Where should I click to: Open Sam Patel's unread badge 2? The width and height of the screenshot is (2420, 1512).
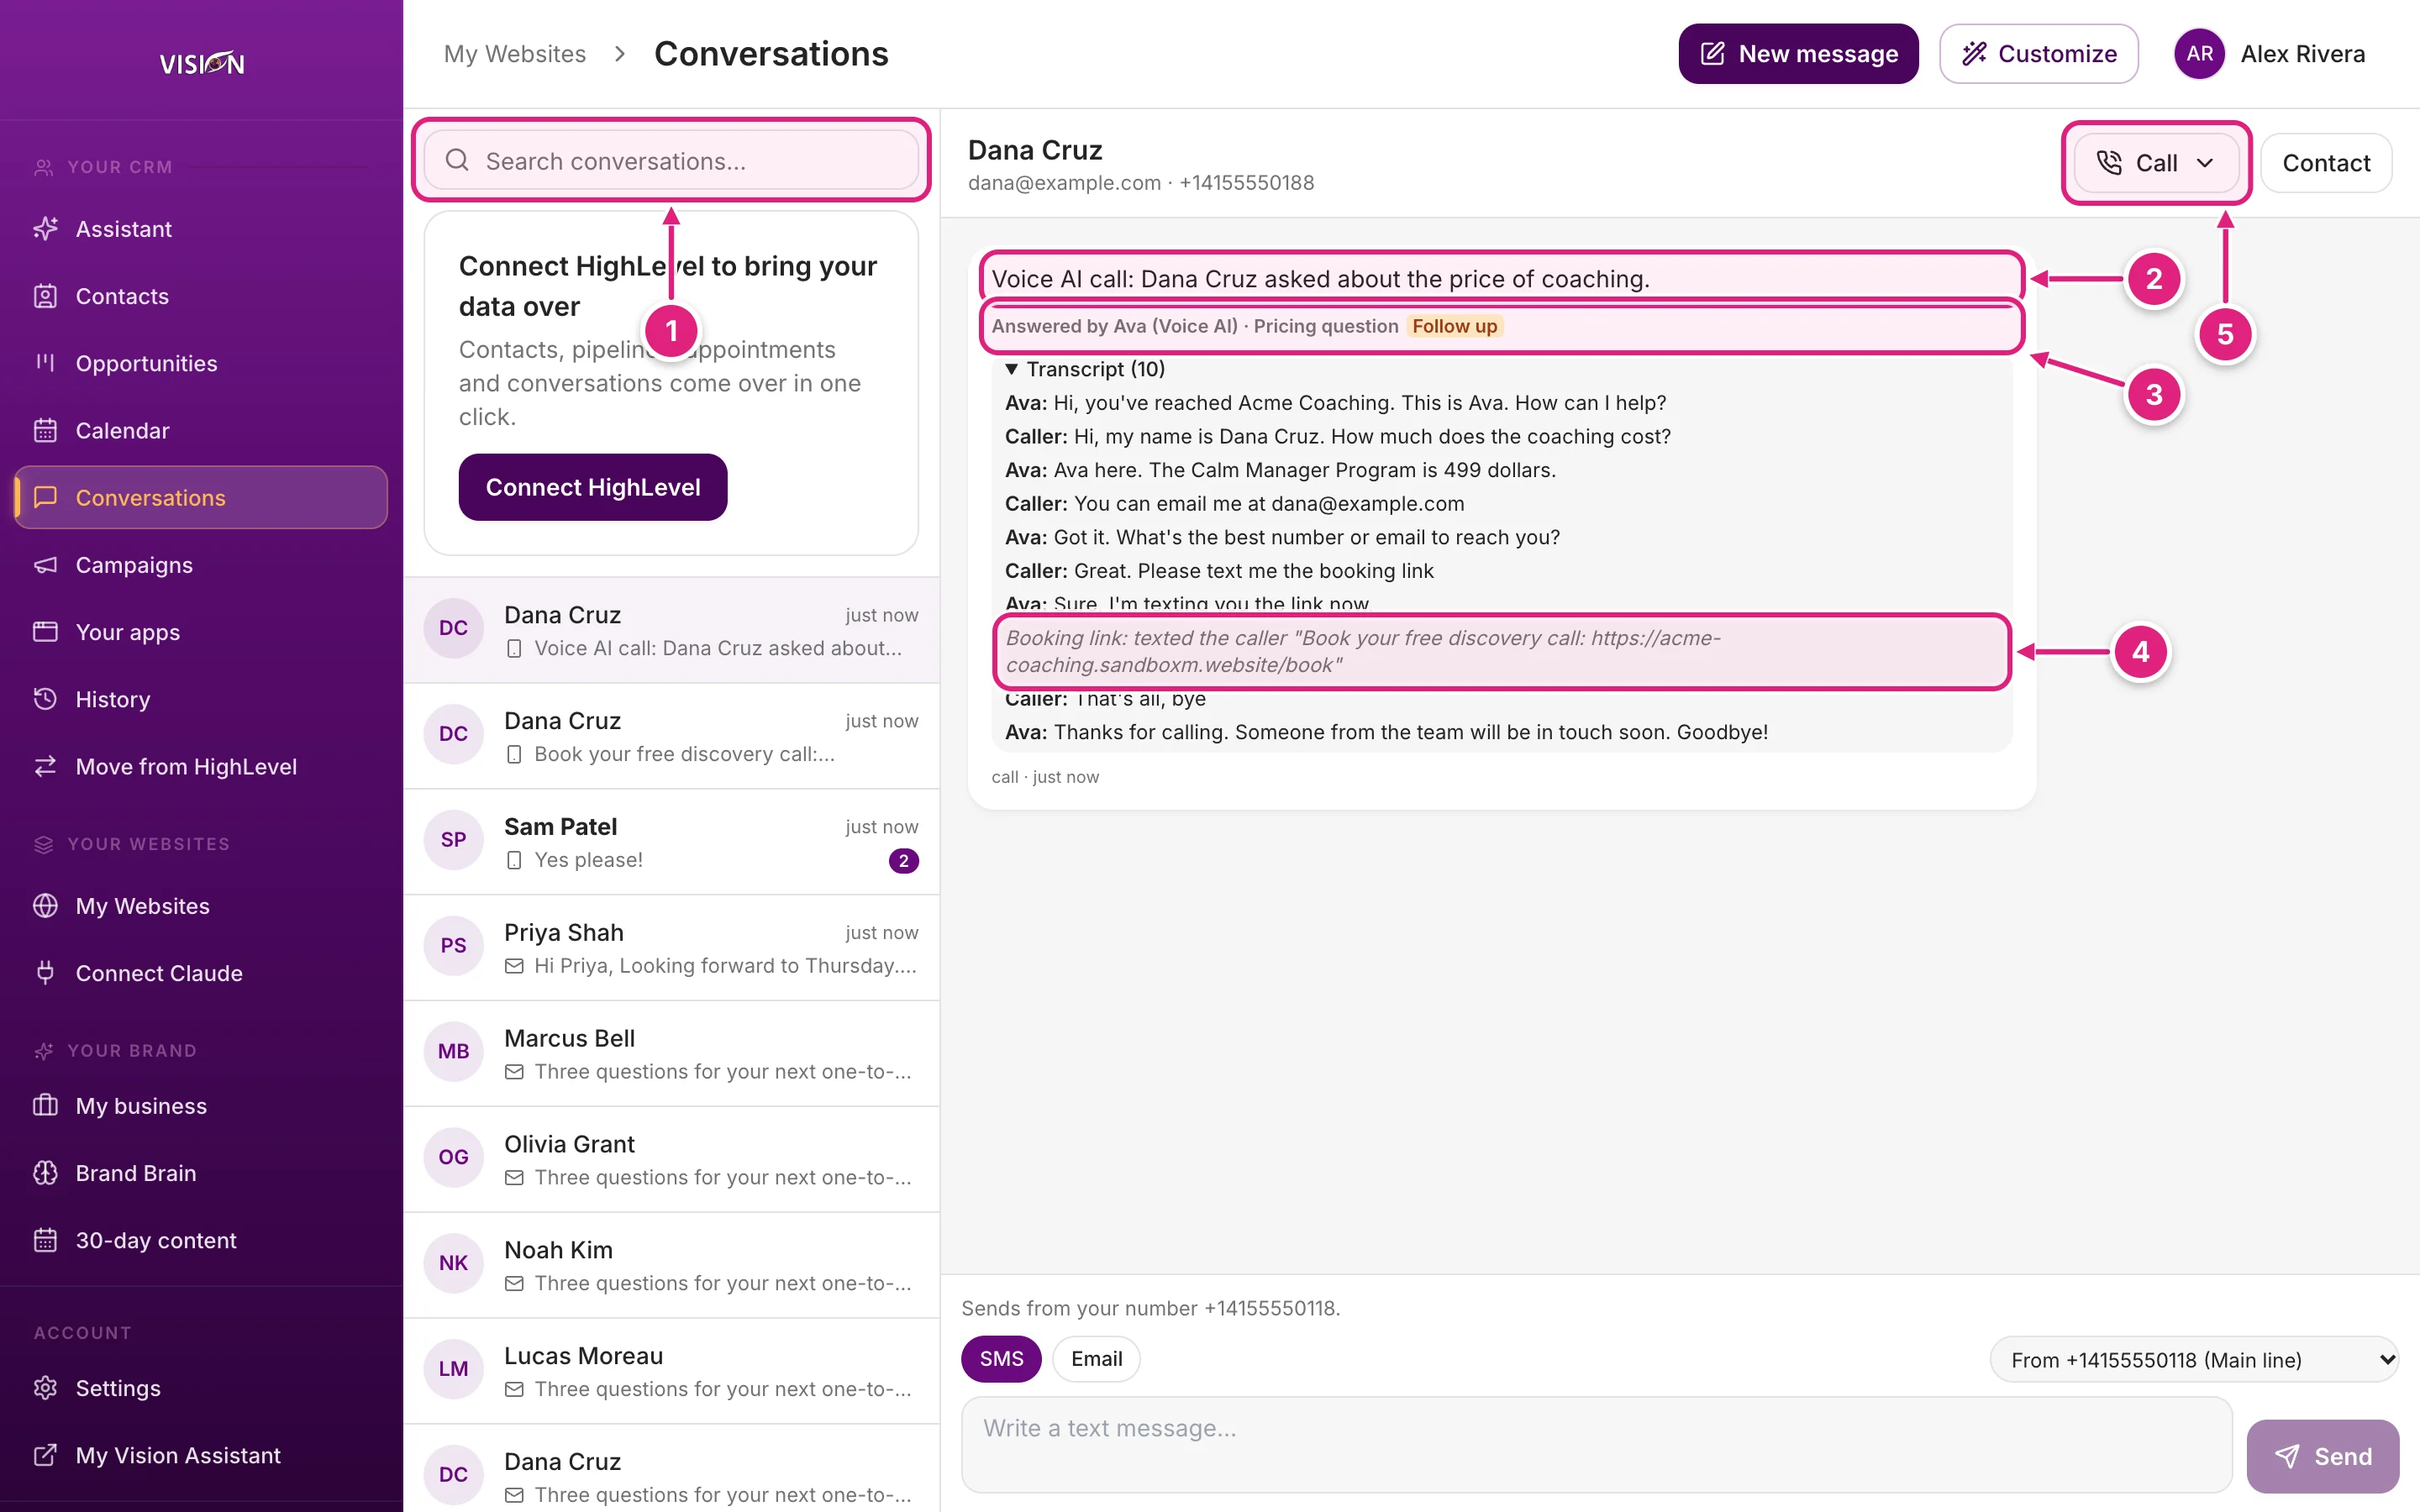coord(903,860)
